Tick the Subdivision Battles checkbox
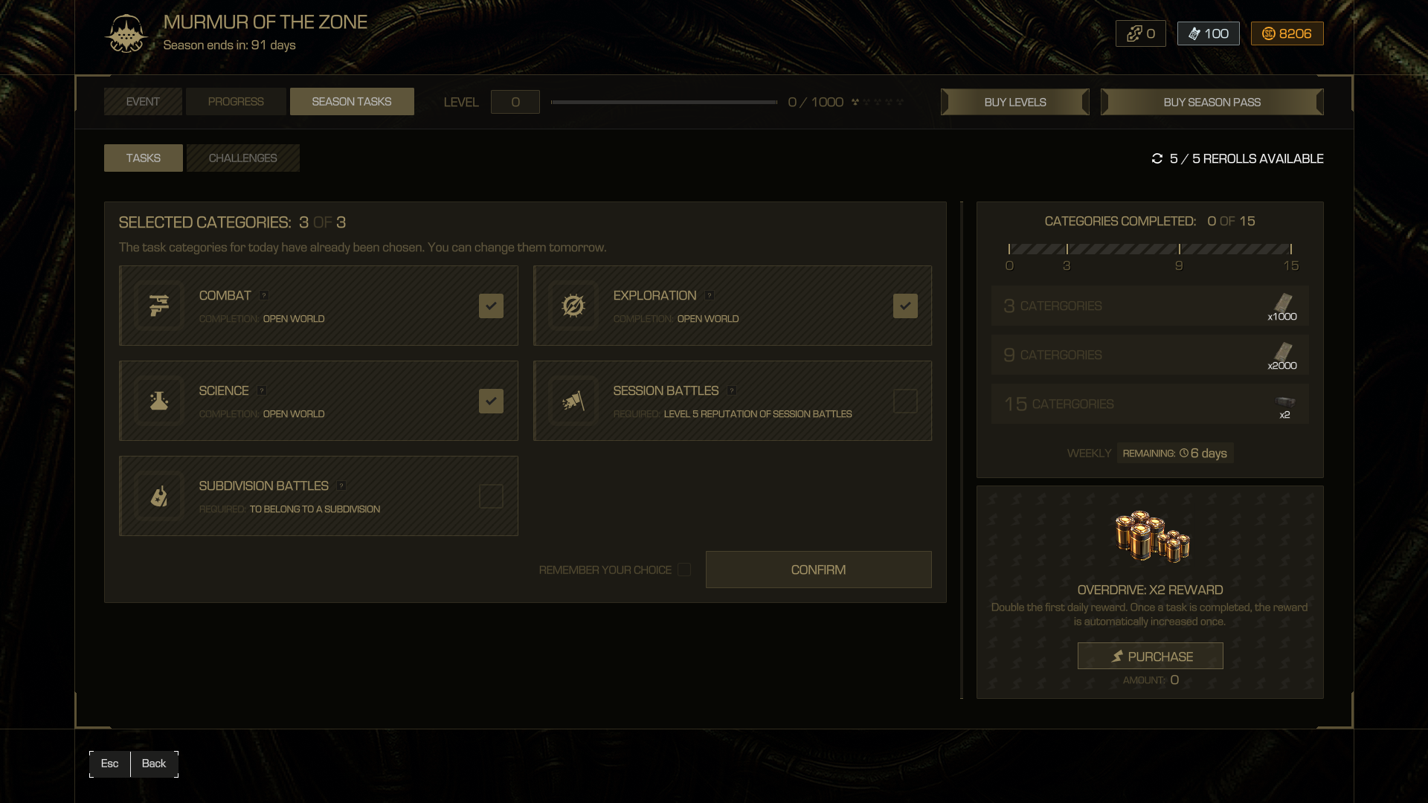The height and width of the screenshot is (803, 1428). pyautogui.click(x=491, y=496)
